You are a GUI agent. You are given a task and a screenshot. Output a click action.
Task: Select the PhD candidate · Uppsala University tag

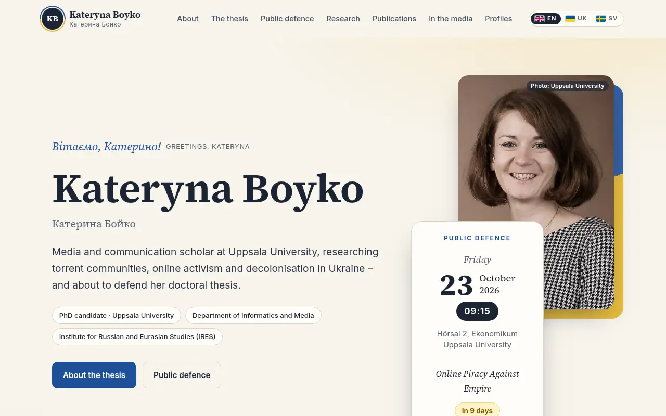[x=117, y=315]
